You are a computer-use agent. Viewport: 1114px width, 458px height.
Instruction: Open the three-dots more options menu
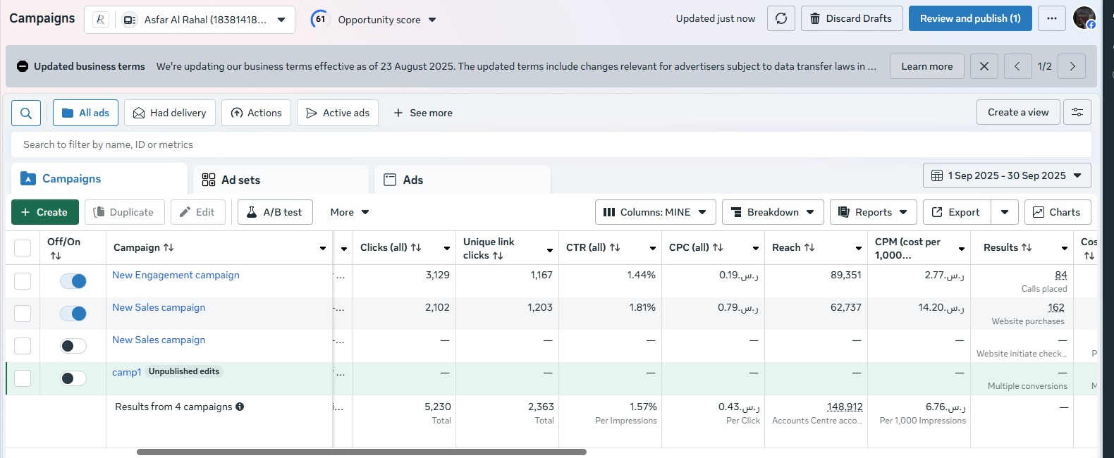pyautogui.click(x=1052, y=18)
